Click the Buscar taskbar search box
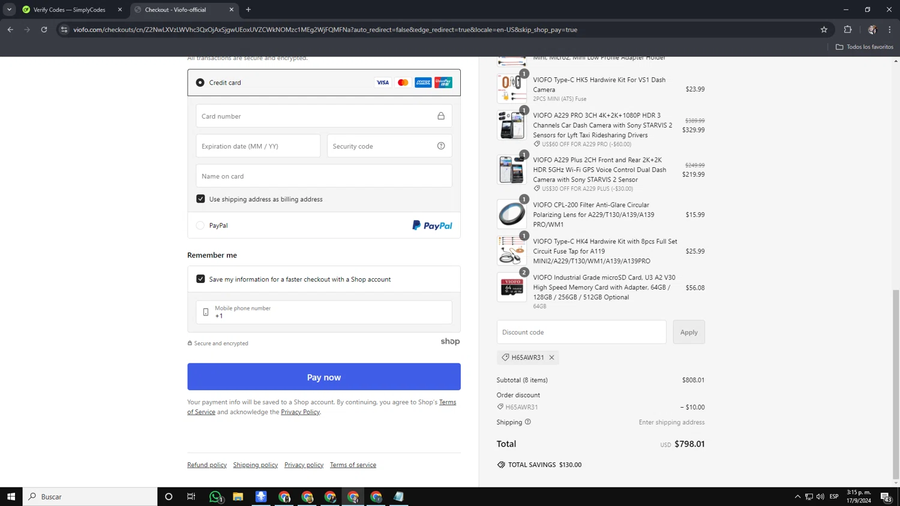 (90, 496)
